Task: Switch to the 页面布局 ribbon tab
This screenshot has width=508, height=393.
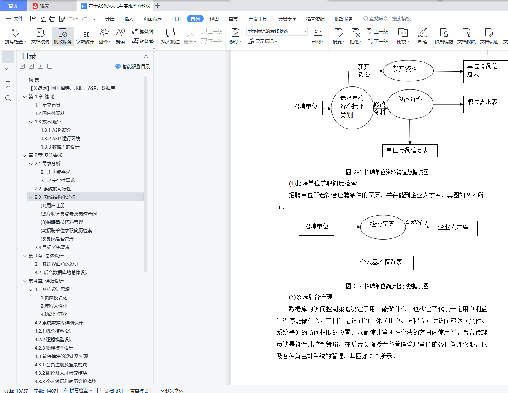Action: click(x=153, y=19)
